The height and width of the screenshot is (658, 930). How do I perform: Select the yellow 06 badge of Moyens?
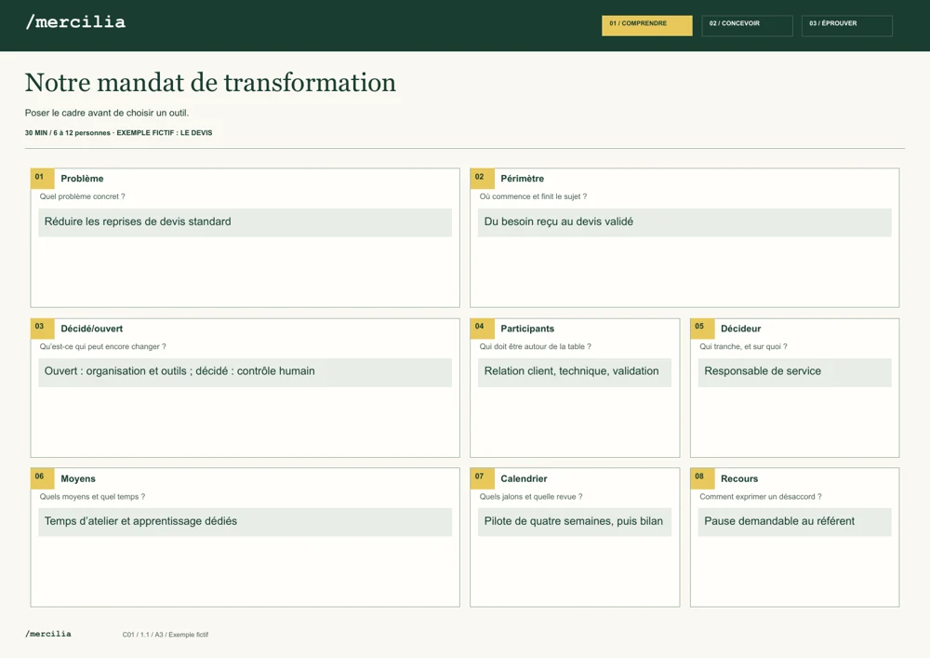pos(42,478)
